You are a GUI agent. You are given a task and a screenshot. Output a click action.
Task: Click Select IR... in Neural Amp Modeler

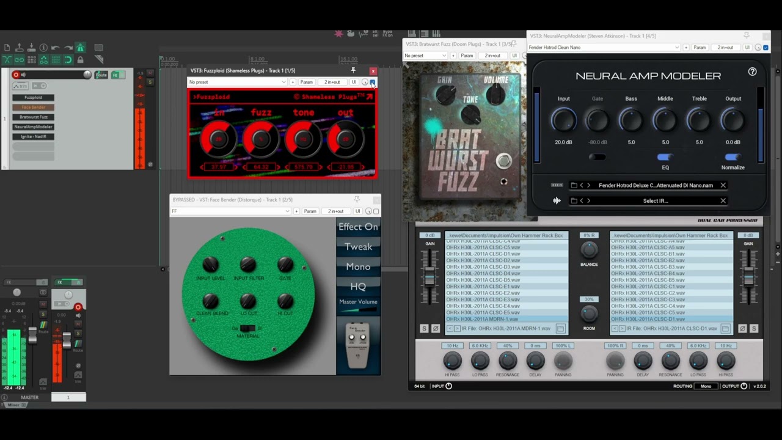[x=655, y=200]
